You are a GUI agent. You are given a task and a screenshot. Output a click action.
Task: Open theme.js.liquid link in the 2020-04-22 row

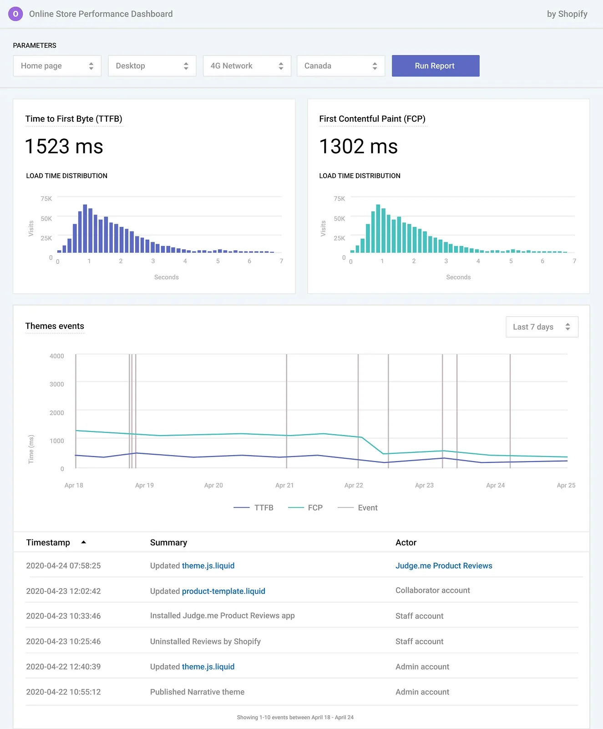pos(208,667)
